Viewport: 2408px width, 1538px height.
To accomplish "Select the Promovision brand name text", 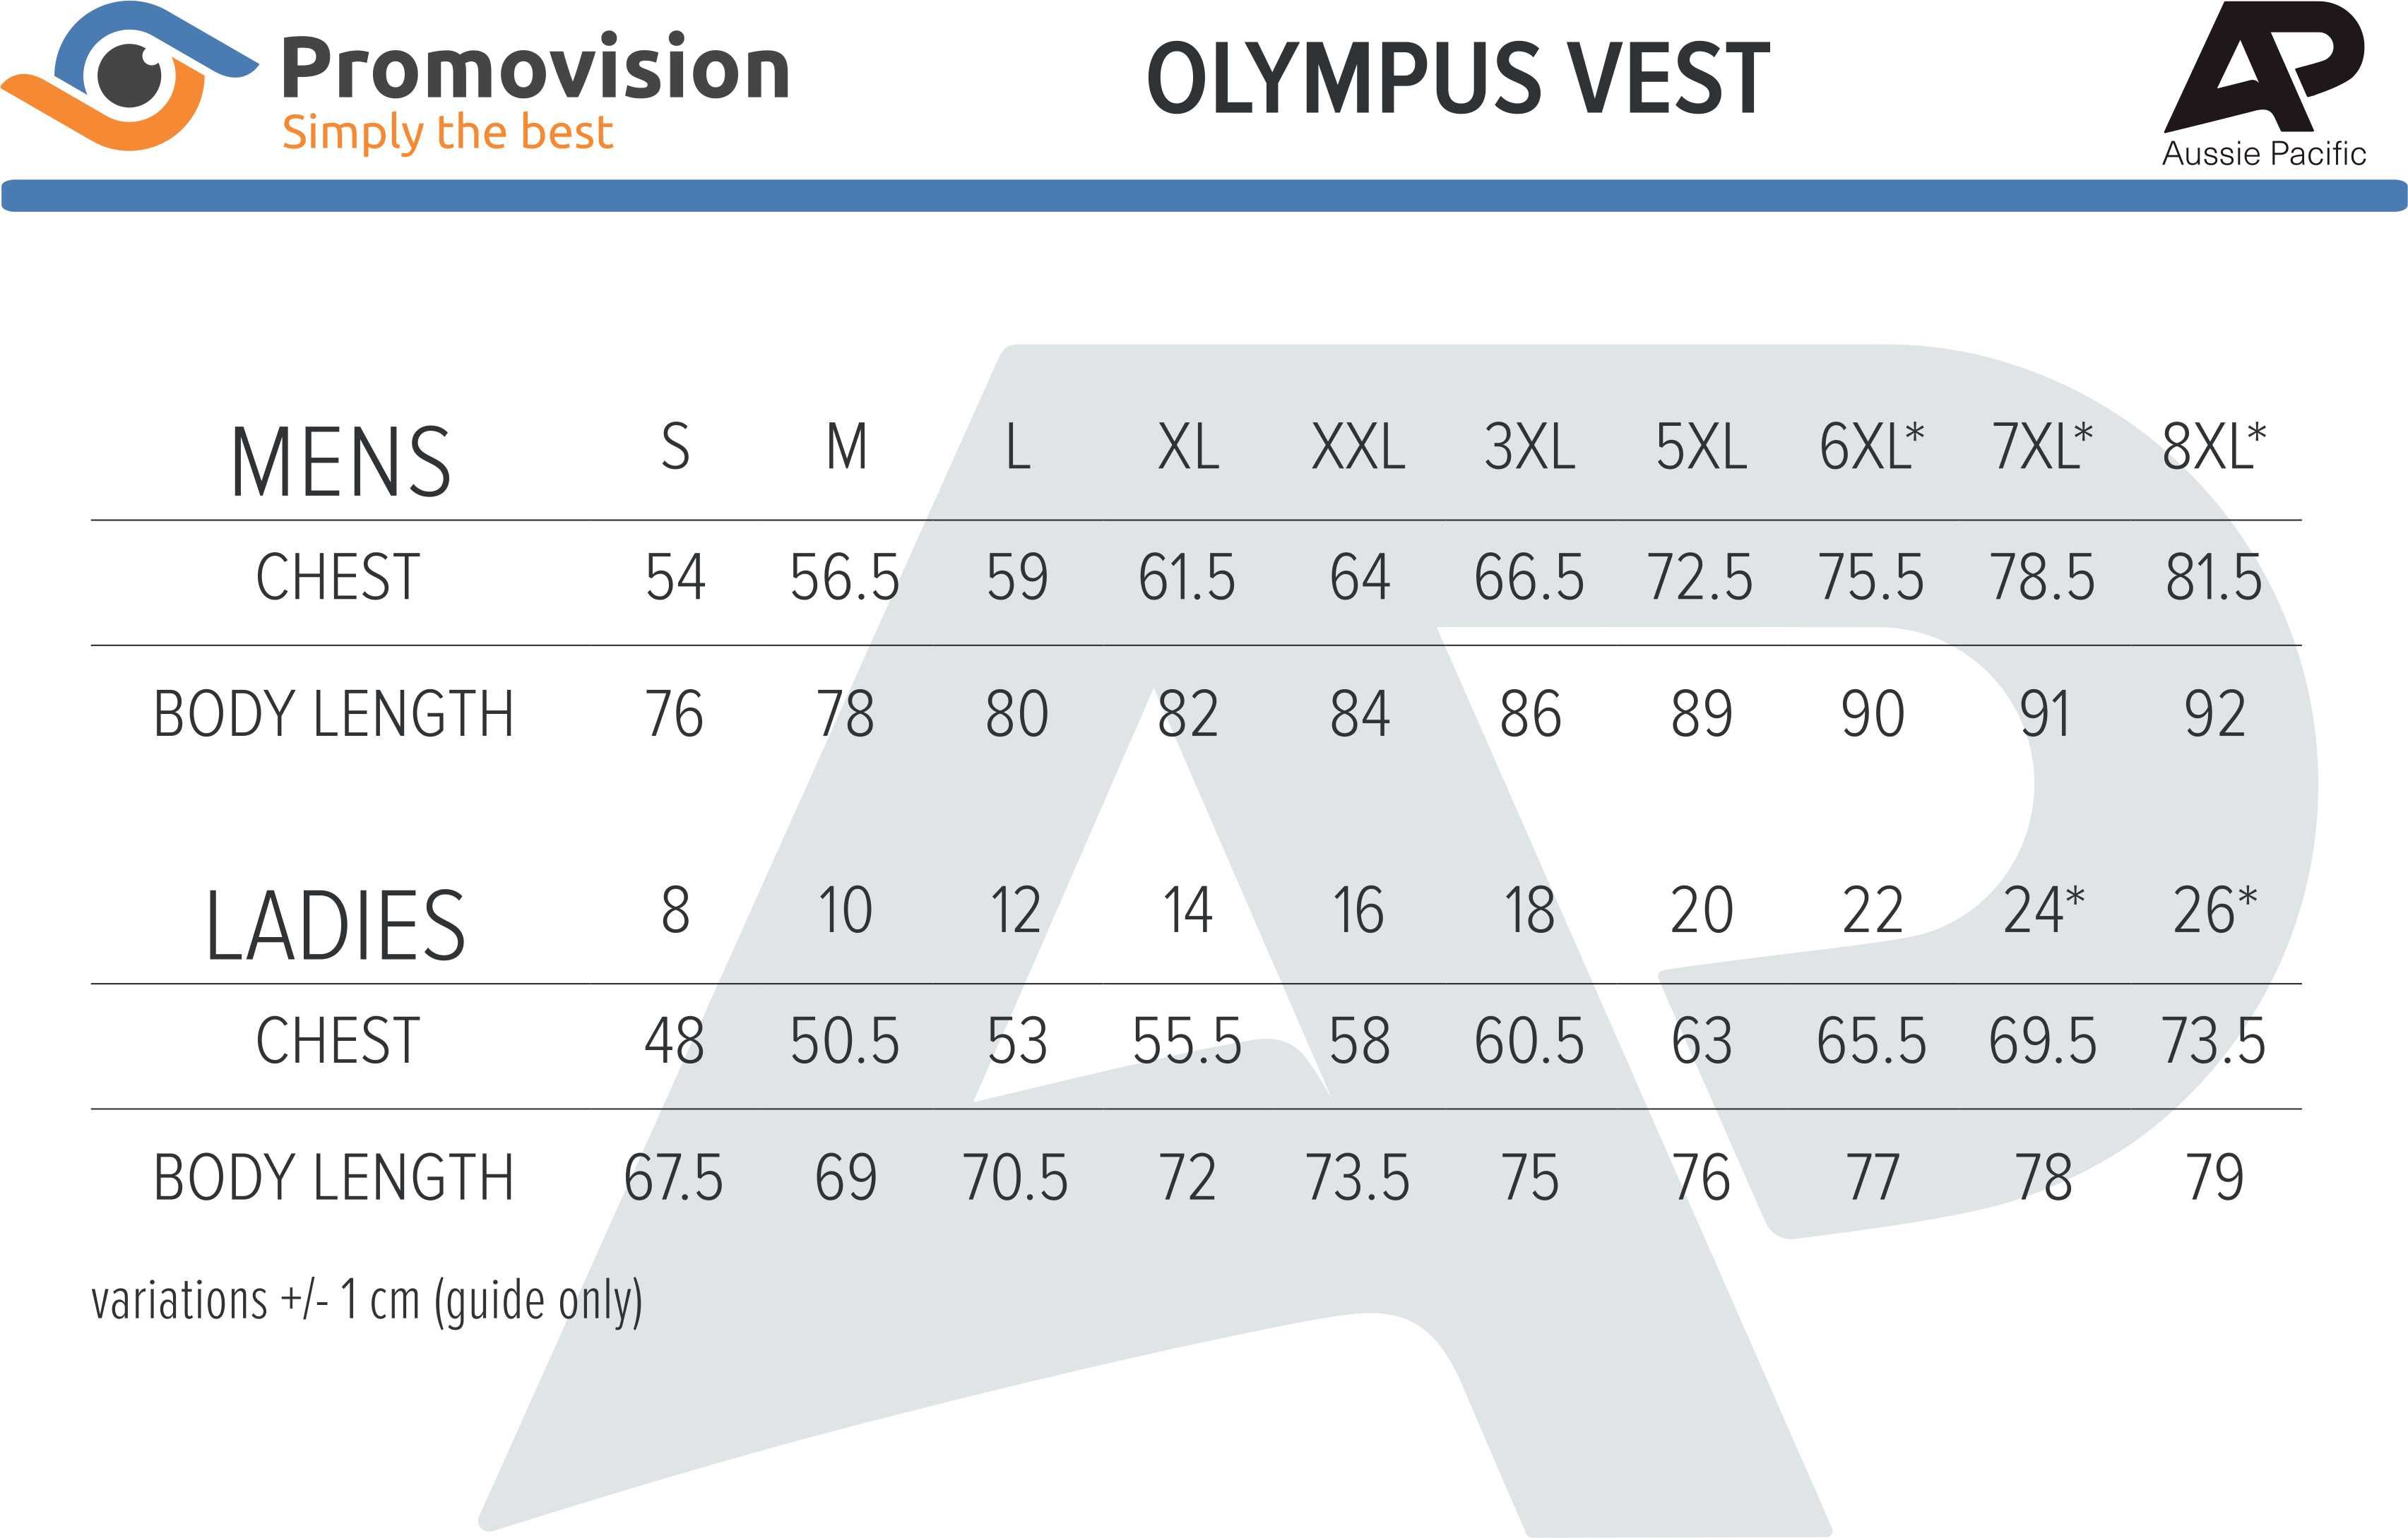I will pos(536,68).
